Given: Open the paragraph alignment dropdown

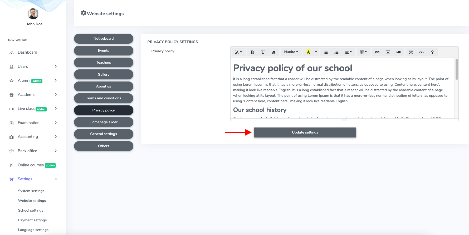Looking at the screenshot, I should [348, 52].
